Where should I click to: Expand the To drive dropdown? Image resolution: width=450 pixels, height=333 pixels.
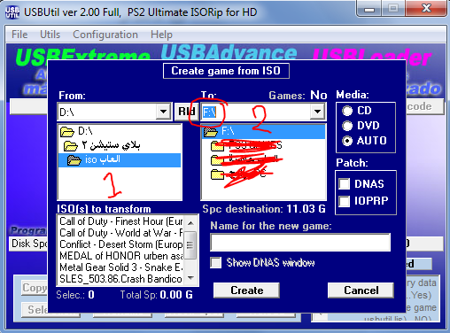coord(317,112)
